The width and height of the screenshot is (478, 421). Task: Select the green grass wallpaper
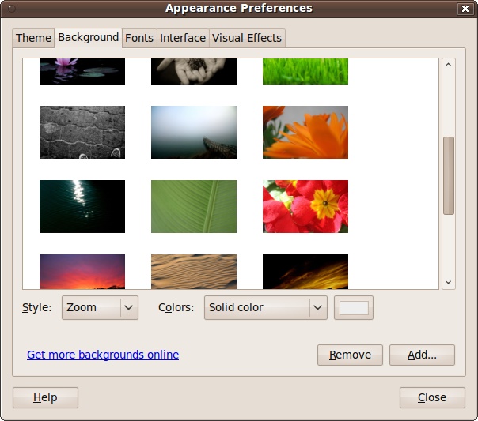(305, 71)
